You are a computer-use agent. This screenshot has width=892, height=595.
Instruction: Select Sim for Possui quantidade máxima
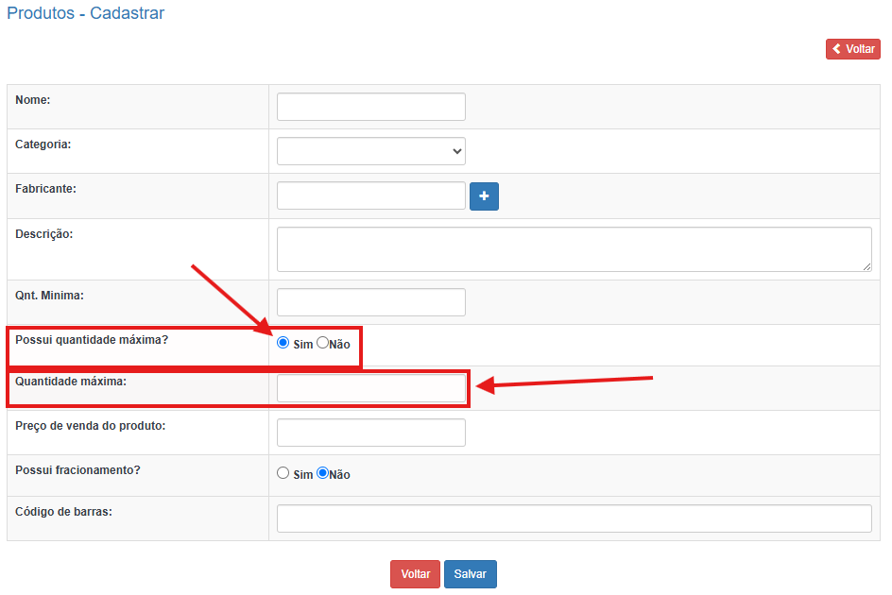tap(283, 344)
